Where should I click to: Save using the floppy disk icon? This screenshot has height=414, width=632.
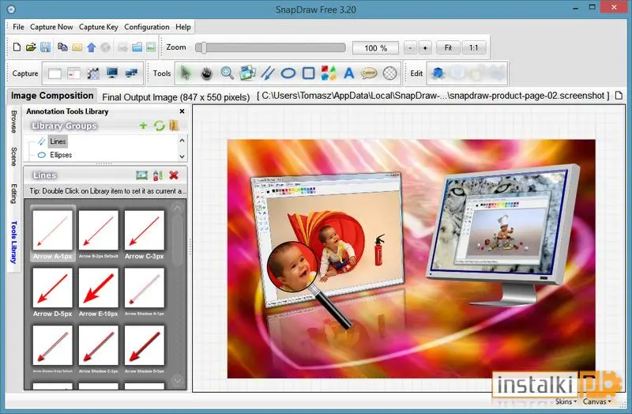45,47
